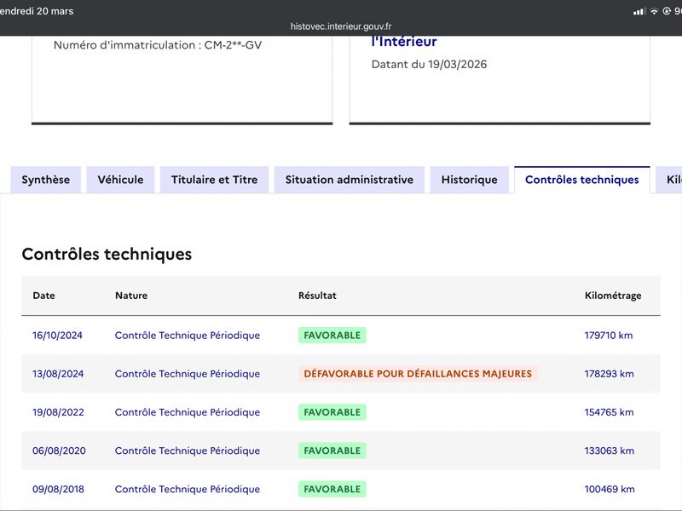This screenshot has width=682, height=511.
Task: Open the Synthèse tab
Action: point(46,180)
